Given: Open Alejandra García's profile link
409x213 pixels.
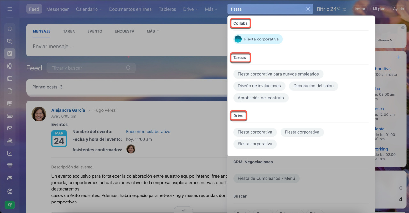Looking at the screenshot, I should [x=68, y=110].
